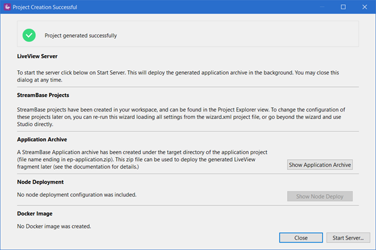
Task: Click the paragraph mentioning ep-application.zip
Action: pyautogui.click(x=142, y=159)
